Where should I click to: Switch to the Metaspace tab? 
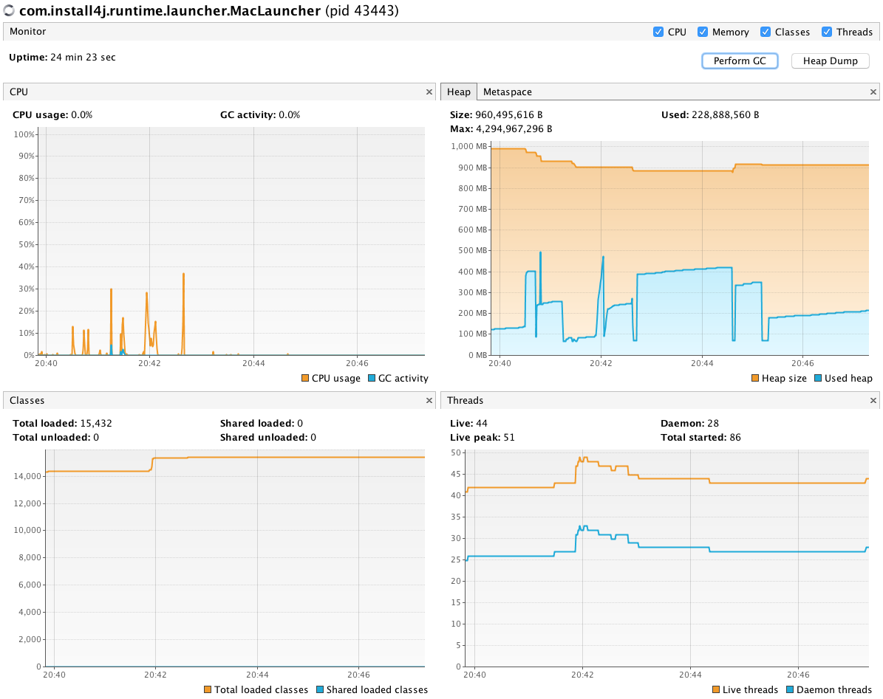pyautogui.click(x=508, y=92)
